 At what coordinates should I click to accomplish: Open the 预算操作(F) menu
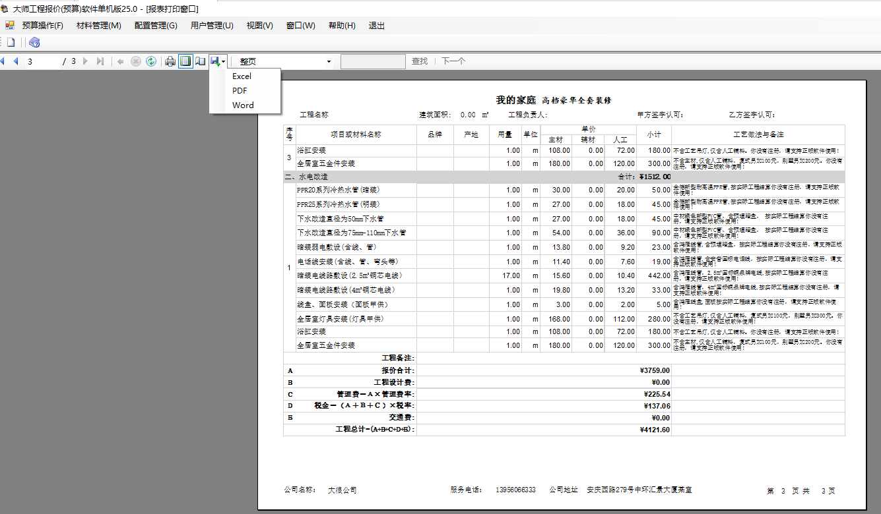[x=42, y=26]
